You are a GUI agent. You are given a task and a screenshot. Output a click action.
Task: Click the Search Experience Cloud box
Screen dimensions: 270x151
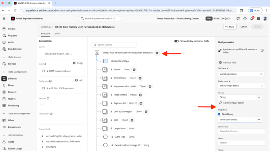pos(99,19)
